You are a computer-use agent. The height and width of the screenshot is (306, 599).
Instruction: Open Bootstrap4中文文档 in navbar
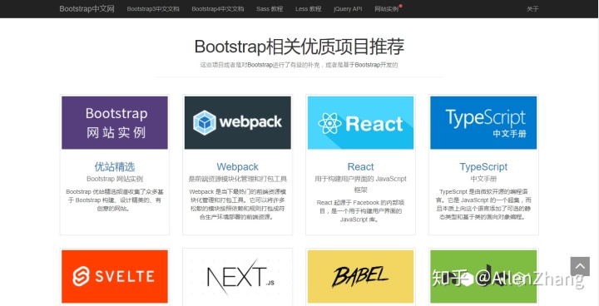pyautogui.click(x=218, y=9)
